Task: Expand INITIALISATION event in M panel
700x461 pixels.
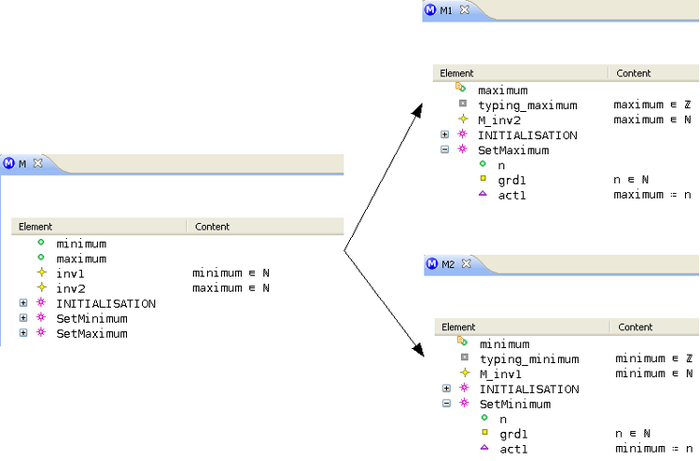Action: coord(23,303)
